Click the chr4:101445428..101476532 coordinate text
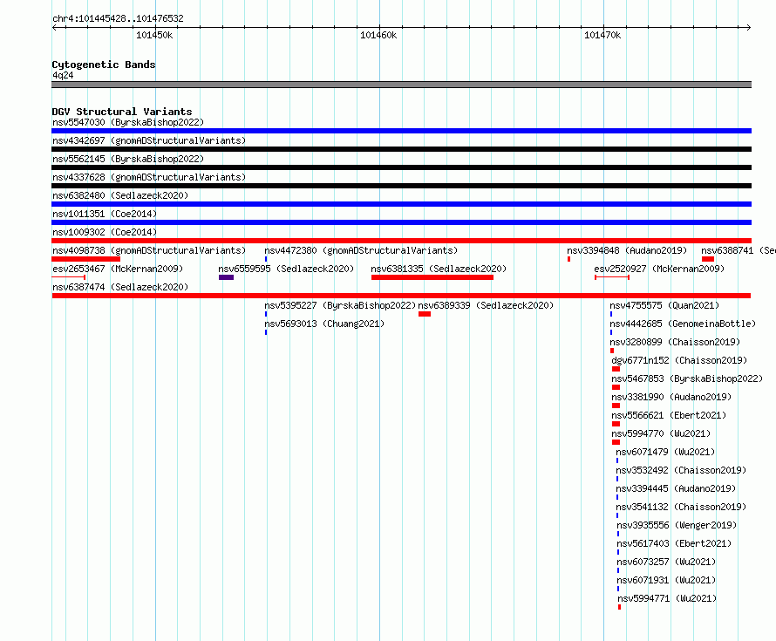This screenshot has width=776, height=641. pos(118,18)
